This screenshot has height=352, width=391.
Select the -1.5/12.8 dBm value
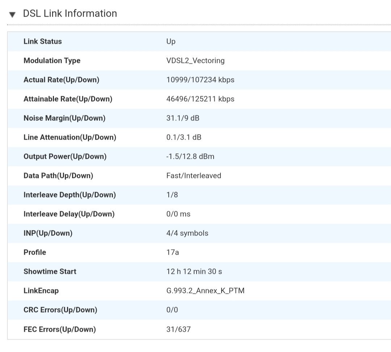click(190, 156)
